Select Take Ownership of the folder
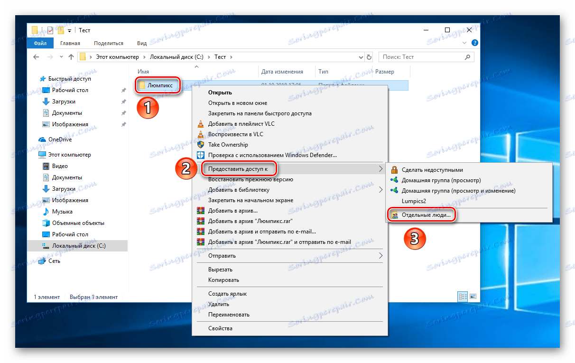 tap(228, 144)
